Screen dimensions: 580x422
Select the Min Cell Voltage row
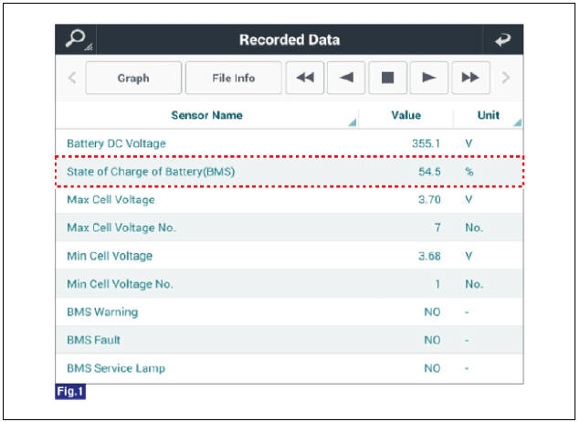click(x=290, y=256)
